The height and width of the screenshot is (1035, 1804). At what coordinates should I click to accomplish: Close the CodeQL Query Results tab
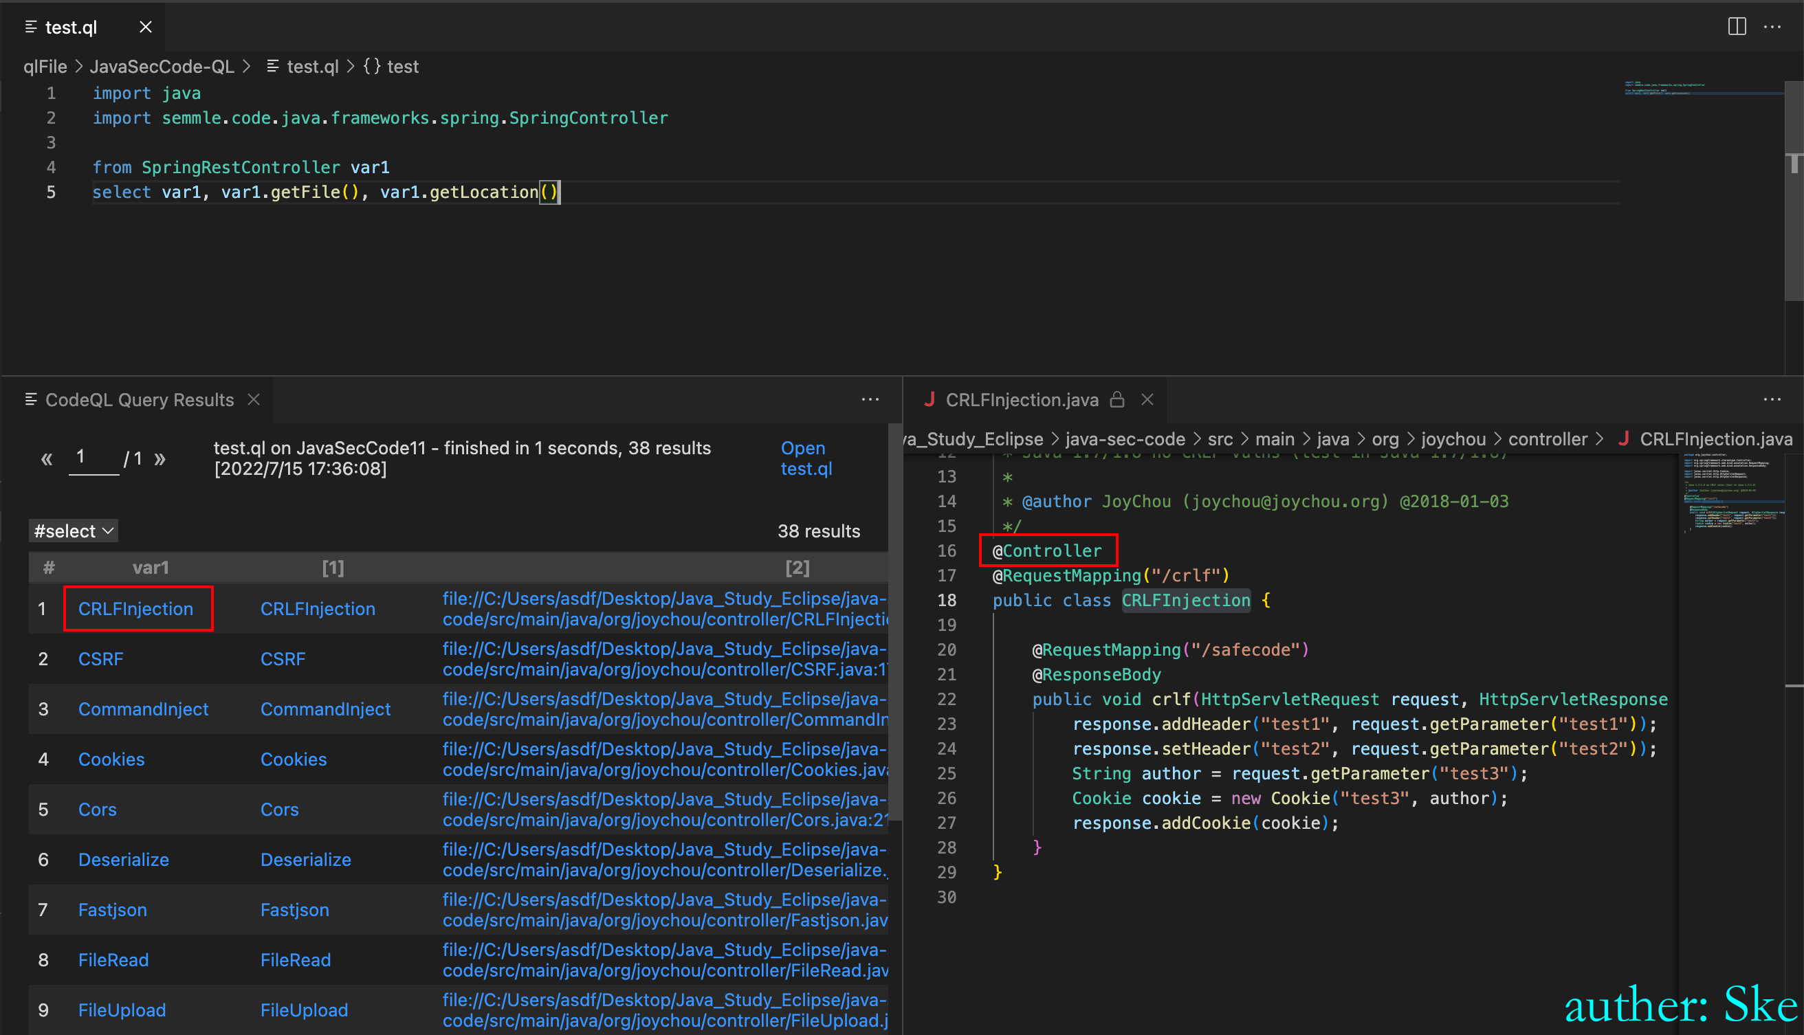[x=253, y=399]
